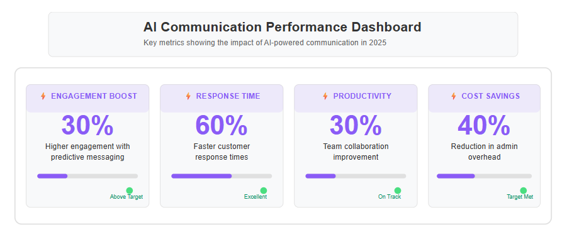This screenshot has width=567, height=232.
Task: Click the green status dot above On Track
Action: click(398, 191)
